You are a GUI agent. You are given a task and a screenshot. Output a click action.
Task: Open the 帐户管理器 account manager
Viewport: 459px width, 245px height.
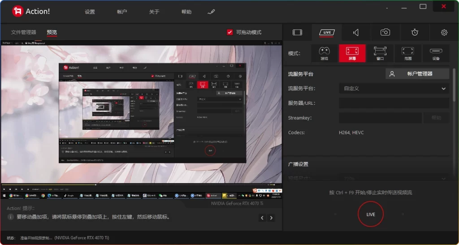pyautogui.click(x=417, y=74)
